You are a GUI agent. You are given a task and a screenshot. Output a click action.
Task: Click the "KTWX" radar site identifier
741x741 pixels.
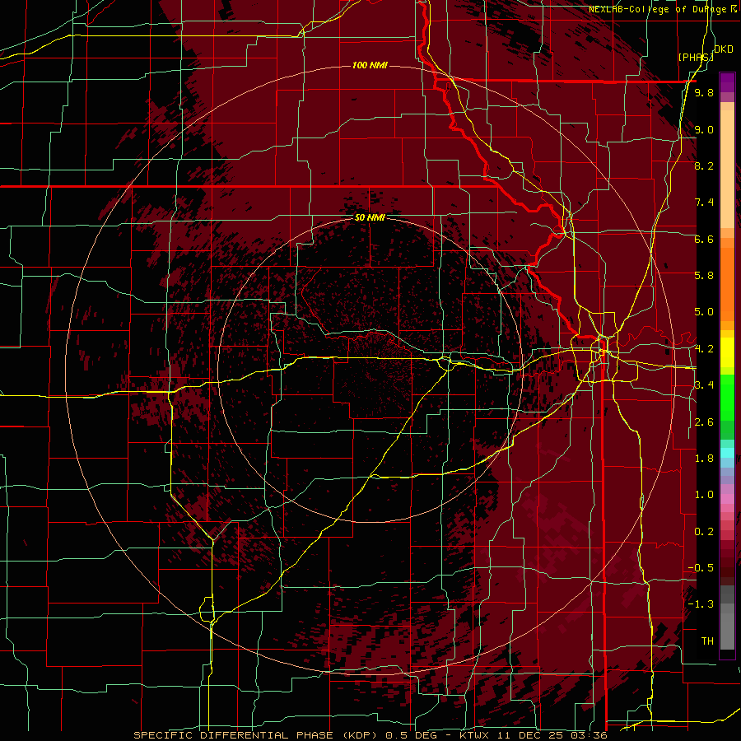tap(475, 735)
